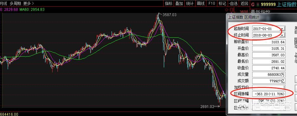The height and width of the screenshot is (116, 297).
Task: Click the 区间涨幅 value field
Action: coord(269,94)
